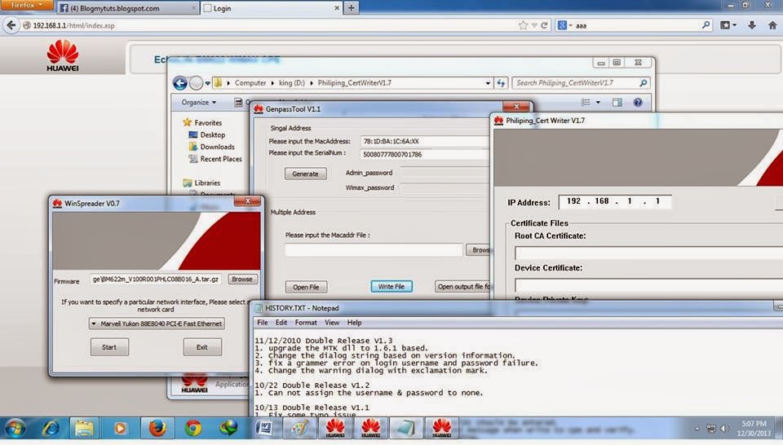783x445 pixels.
Task: Change the Explorer view icon
Action: click(586, 102)
